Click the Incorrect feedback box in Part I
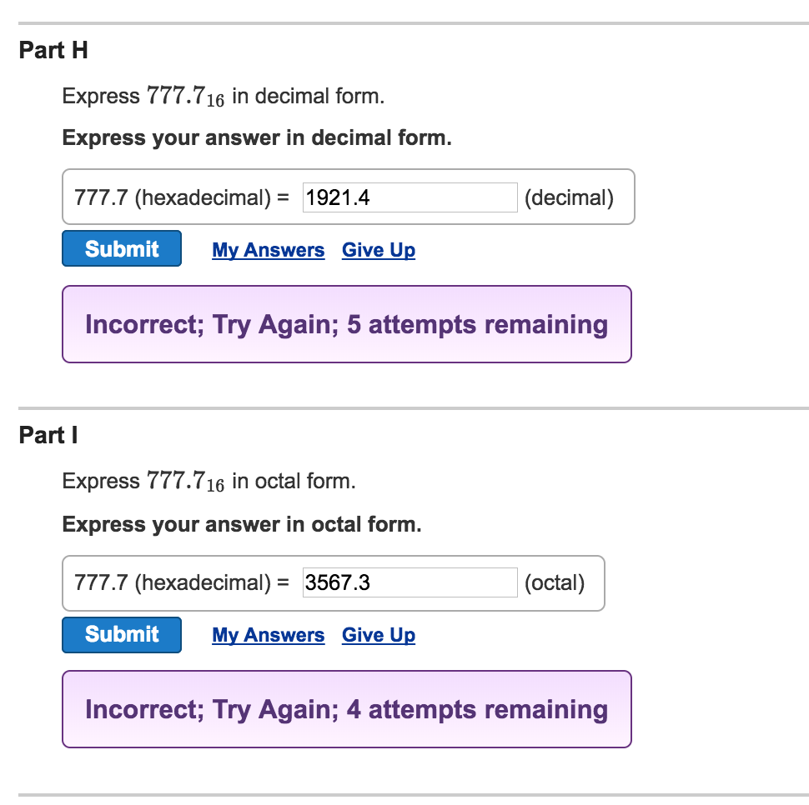This screenshot has height=805, width=809. coord(346,709)
